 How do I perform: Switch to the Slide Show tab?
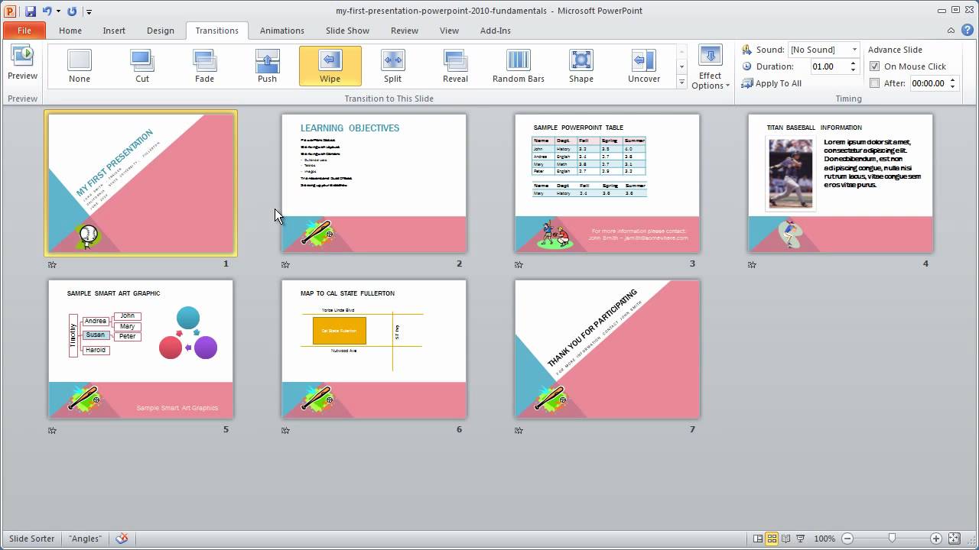pyautogui.click(x=347, y=31)
